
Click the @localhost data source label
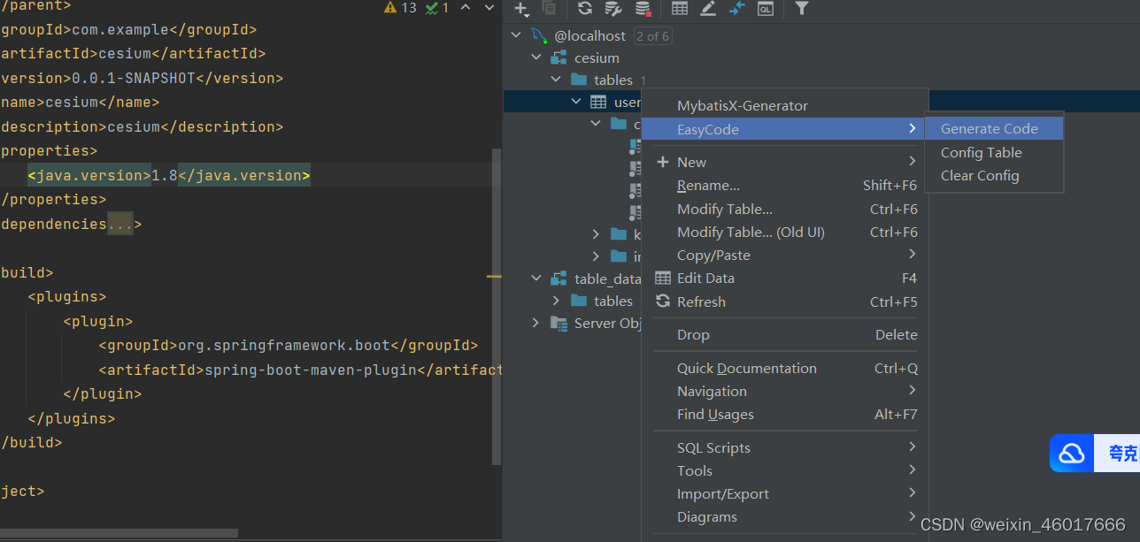pyautogui.click(x=589, y=35)
